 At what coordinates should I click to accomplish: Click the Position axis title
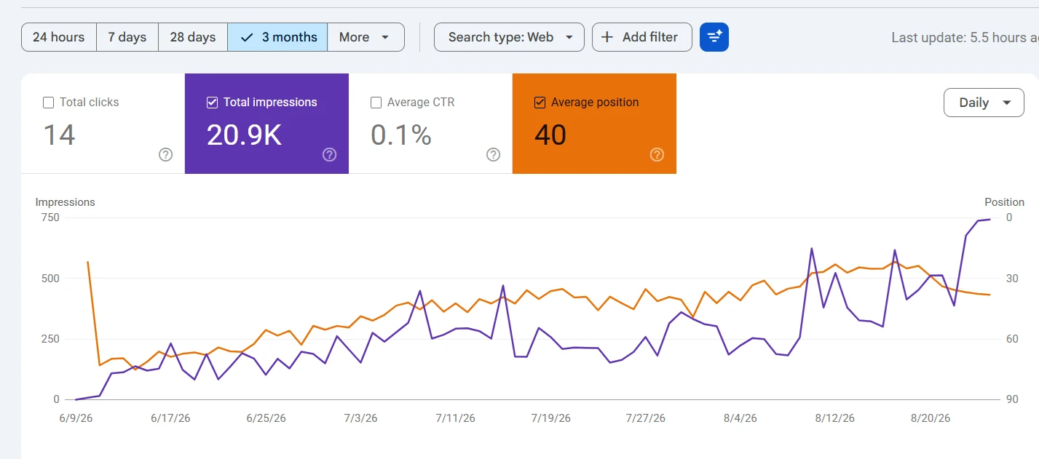[1004, 202]
